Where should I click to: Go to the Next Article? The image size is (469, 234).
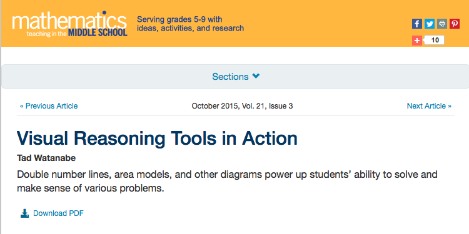tap(429, 106)
